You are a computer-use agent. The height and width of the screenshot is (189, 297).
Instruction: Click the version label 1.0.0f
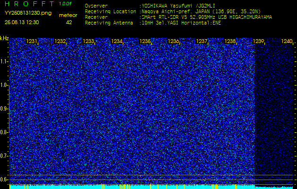click(65, 4)
